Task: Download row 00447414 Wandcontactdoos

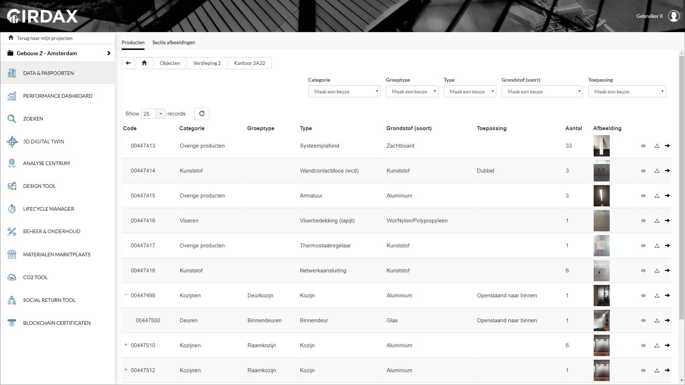Action: coord(657,171)
